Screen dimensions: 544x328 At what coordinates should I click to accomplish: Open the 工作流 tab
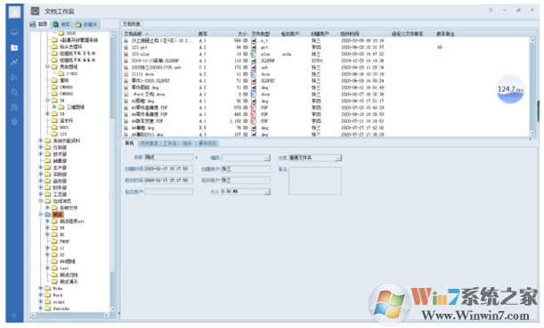coord(169,143)
